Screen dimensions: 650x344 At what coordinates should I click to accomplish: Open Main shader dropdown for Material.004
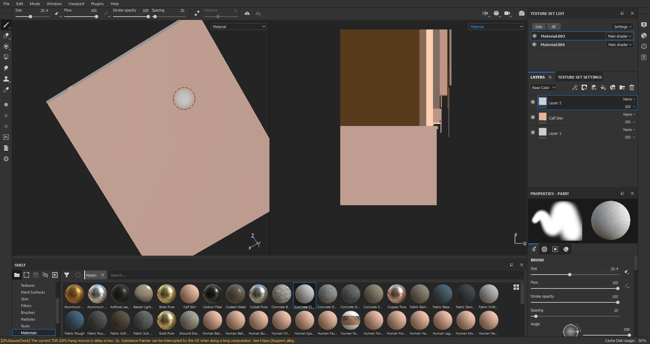coord(620,45)
